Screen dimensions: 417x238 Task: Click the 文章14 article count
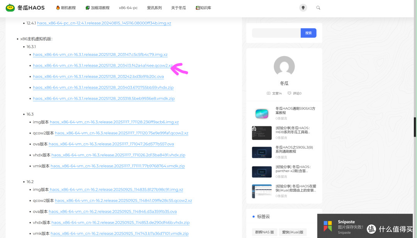[x=274, y=94]
